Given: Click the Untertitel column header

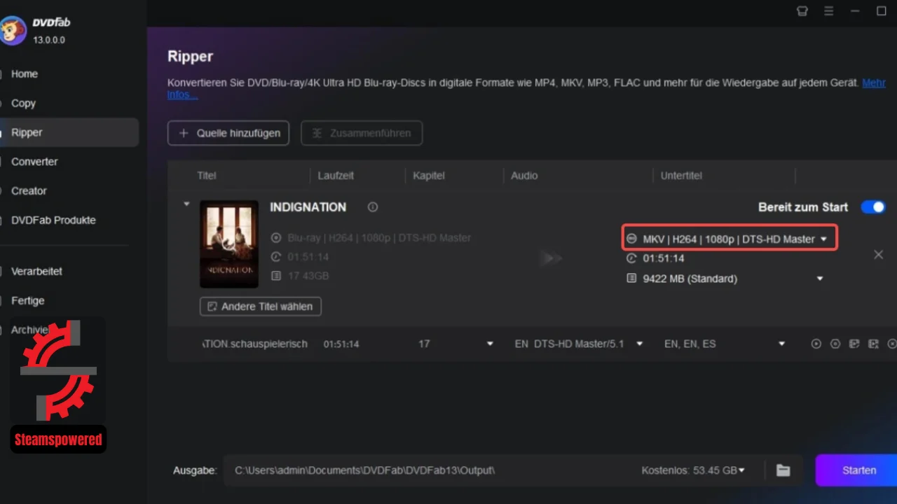Looking at the screenshot, I should point(681,176).
